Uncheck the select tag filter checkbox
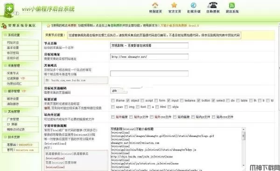The height and width of the screenshot is (171, 280). point(213,100)
